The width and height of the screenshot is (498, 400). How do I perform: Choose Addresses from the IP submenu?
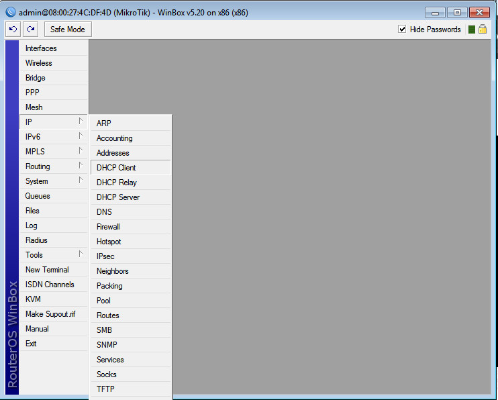point(131,153)
